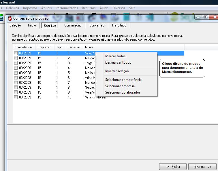Click the Tipo column header

[60, 47]
